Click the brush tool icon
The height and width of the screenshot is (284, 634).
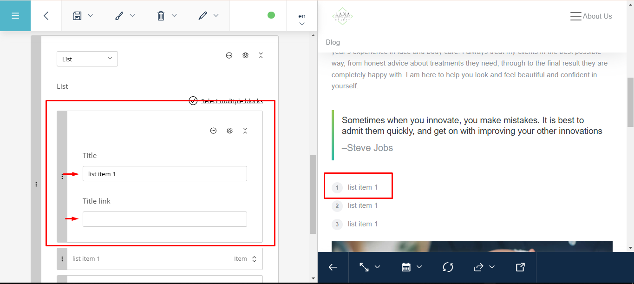click(x=119, y=16)
